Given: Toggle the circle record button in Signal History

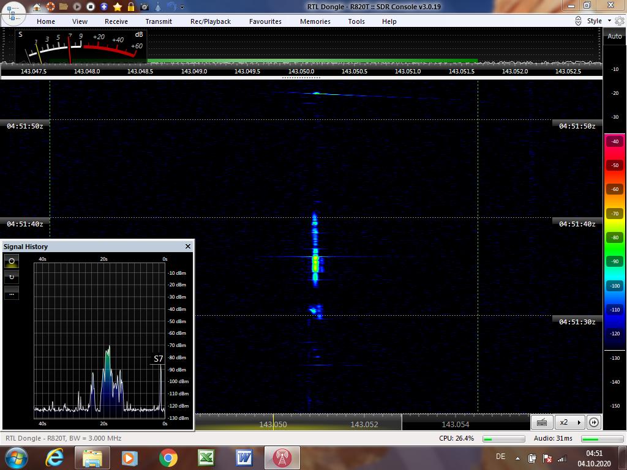Looking at the screenshot, I should tap(12, 261).
